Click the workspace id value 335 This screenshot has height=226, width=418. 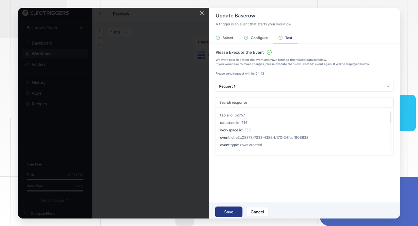pos(247,130)
